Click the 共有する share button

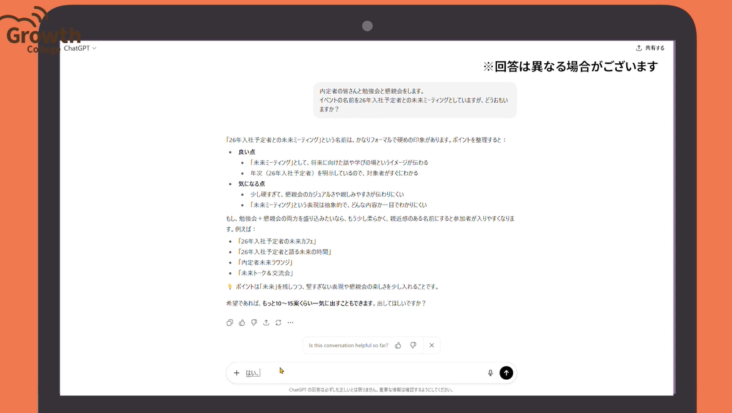pyautogui.click(x=650, y=48)
